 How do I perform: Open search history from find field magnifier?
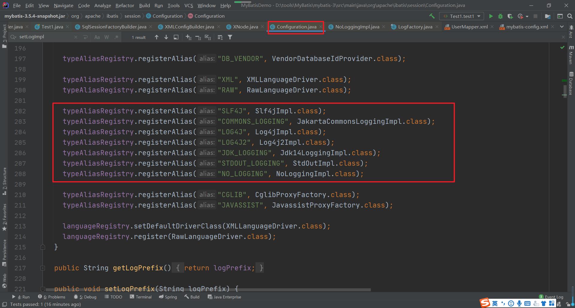point(13,37)
